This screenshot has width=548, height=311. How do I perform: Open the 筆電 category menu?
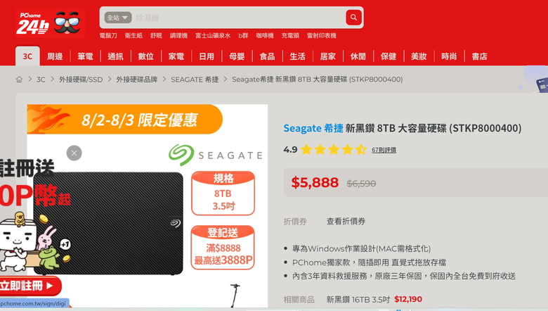click(x=85, y=56)
